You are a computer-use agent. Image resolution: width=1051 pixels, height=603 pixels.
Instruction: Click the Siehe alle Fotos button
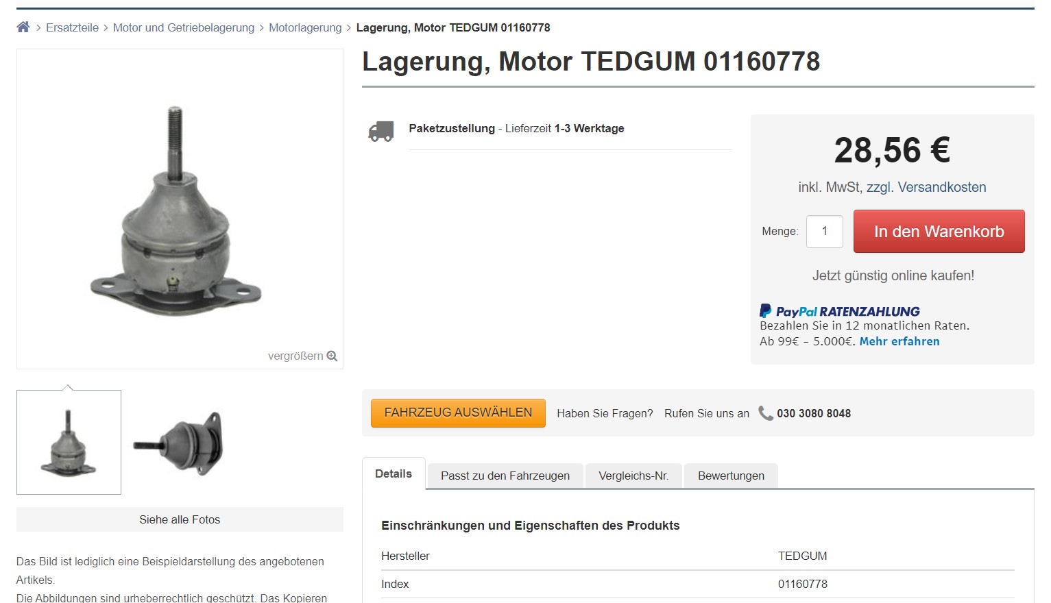coord(180,519)
